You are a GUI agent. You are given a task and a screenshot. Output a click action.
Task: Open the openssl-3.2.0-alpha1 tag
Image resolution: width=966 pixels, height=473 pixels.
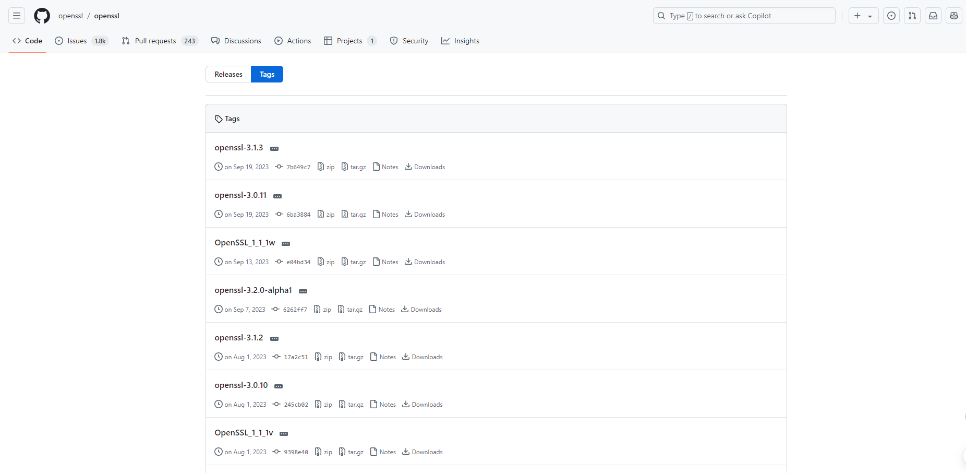click(x=253, y=290)
